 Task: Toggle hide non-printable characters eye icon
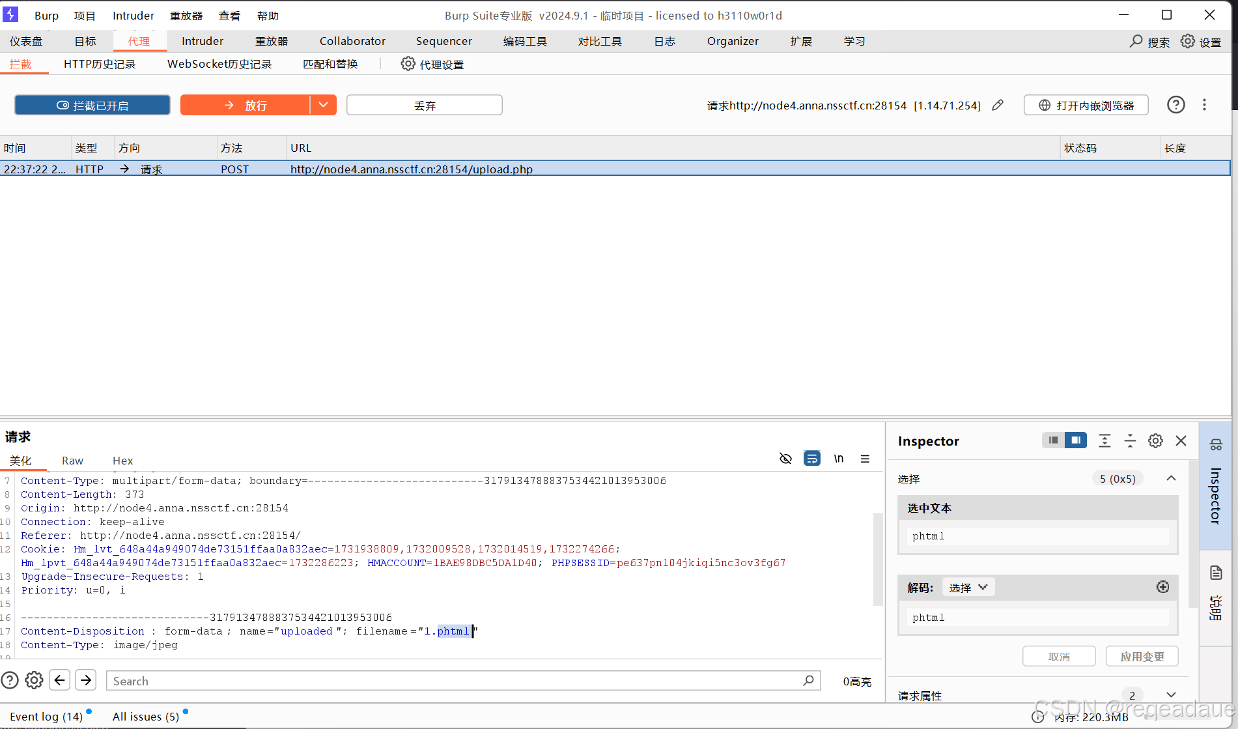[x=785, y=459]
